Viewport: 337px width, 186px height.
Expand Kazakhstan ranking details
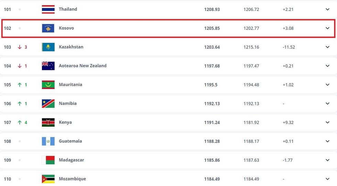(x=327, y=47)
